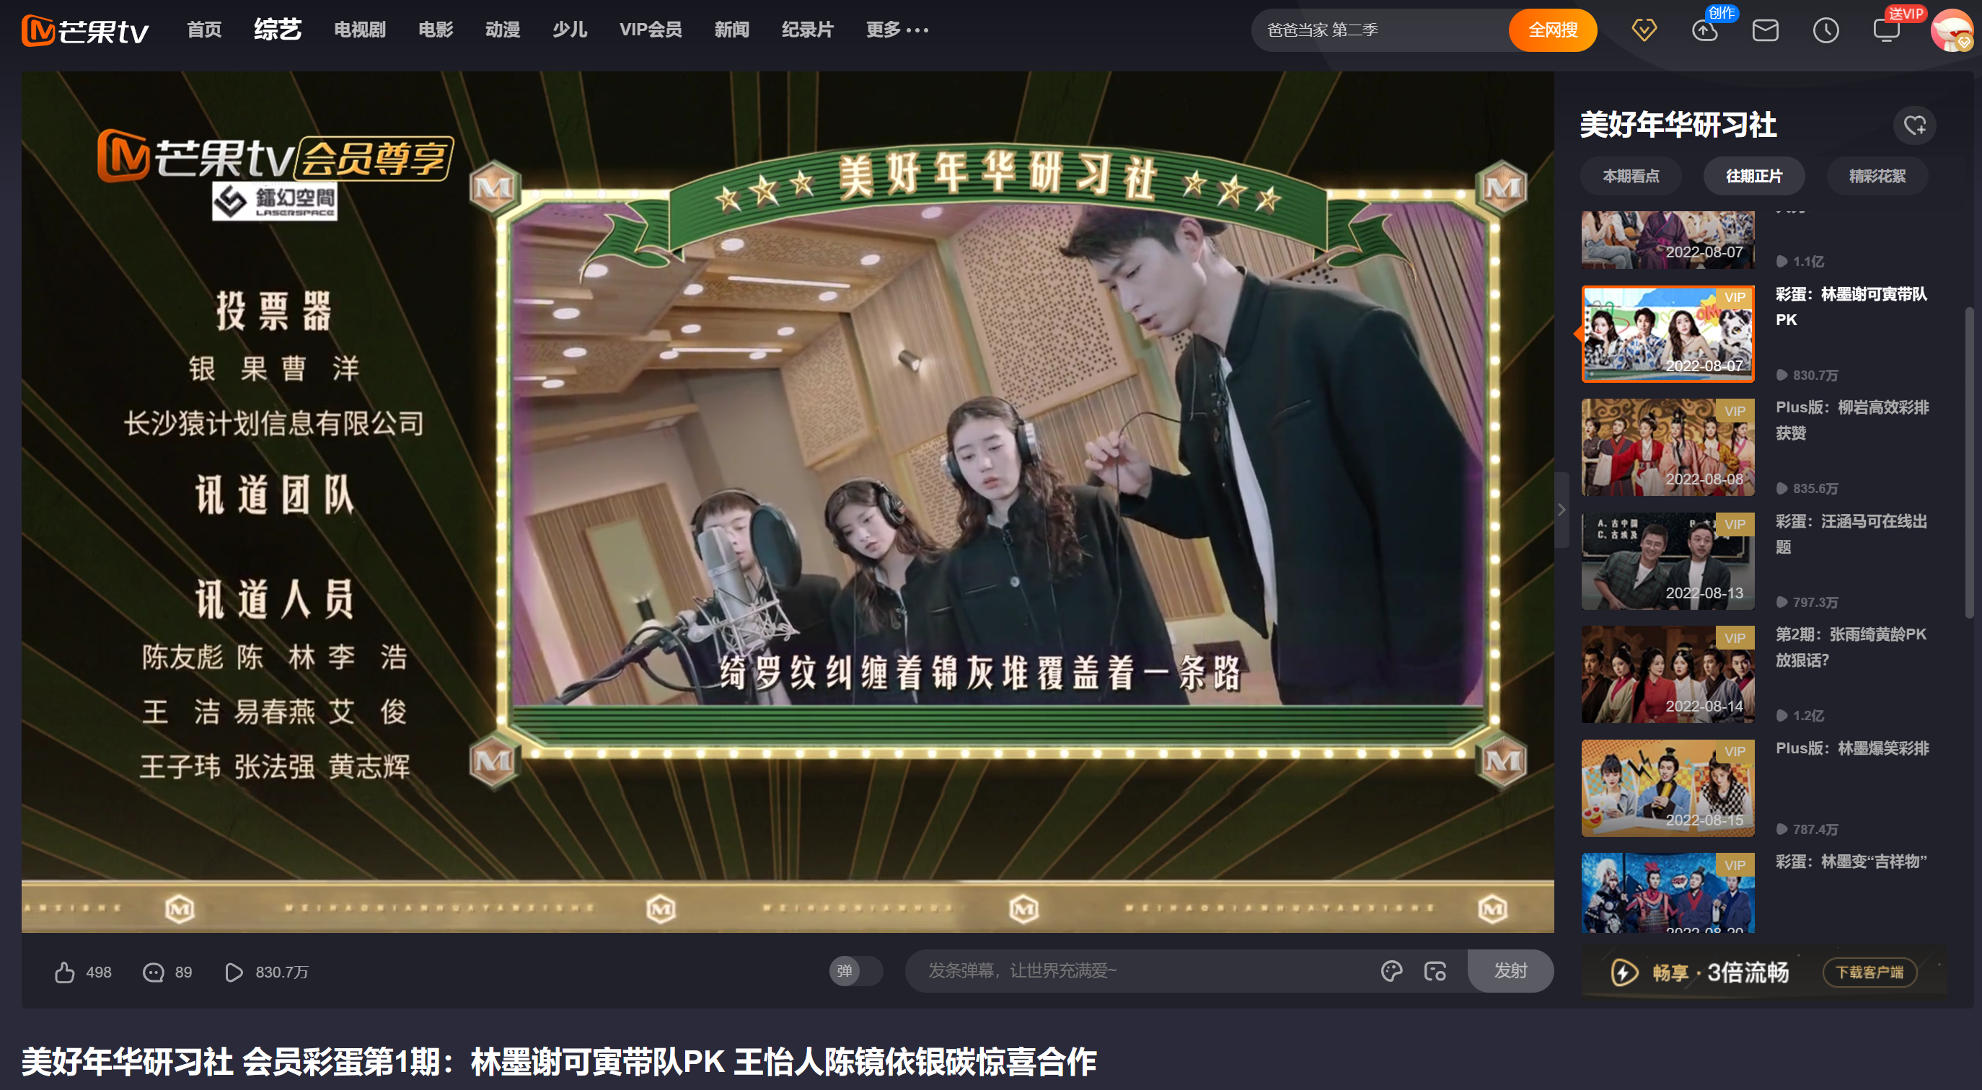
Task: Open watch history clock icon
Action: [x=1825, y=30]
